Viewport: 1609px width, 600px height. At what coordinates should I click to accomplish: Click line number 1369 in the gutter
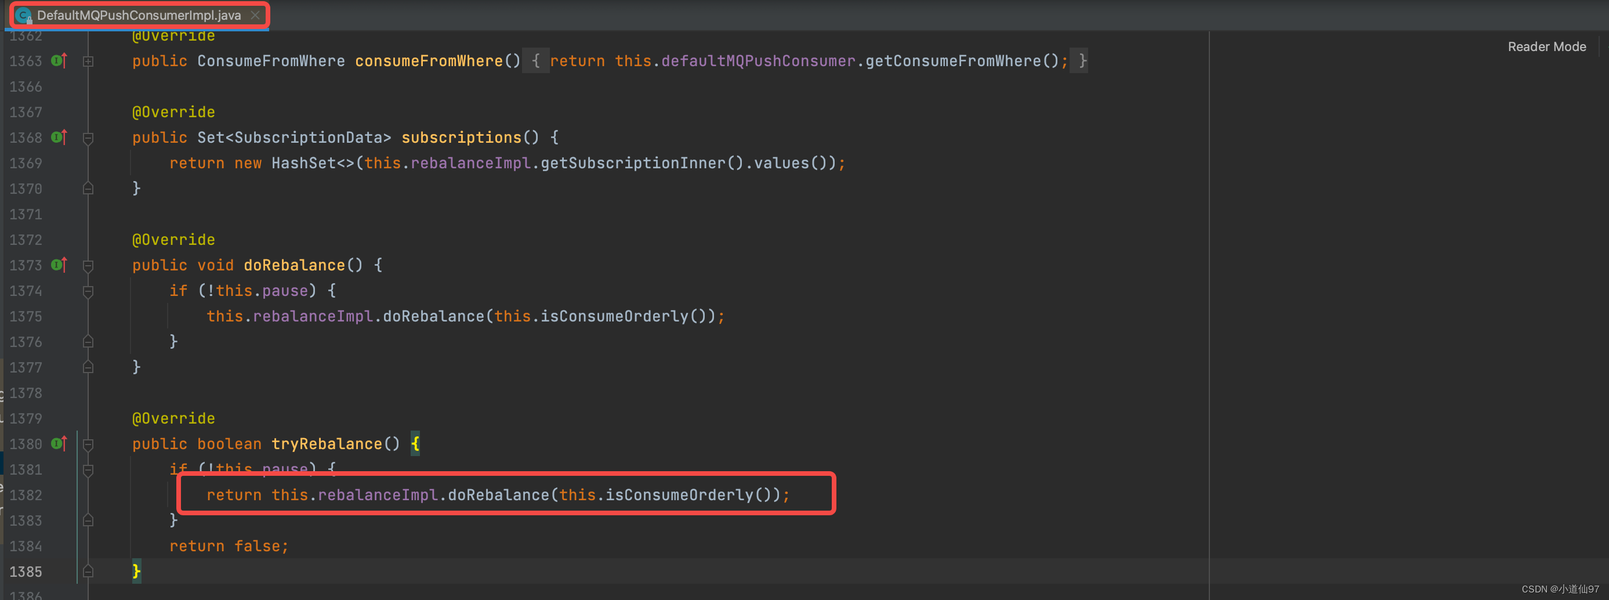[26, 163]
